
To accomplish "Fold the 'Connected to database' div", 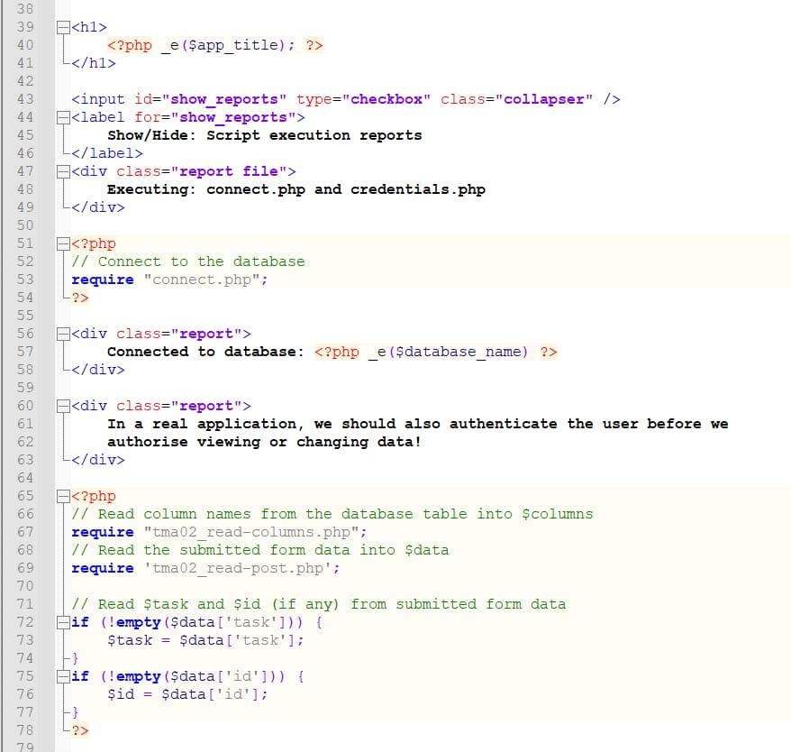I will (61, 334).
